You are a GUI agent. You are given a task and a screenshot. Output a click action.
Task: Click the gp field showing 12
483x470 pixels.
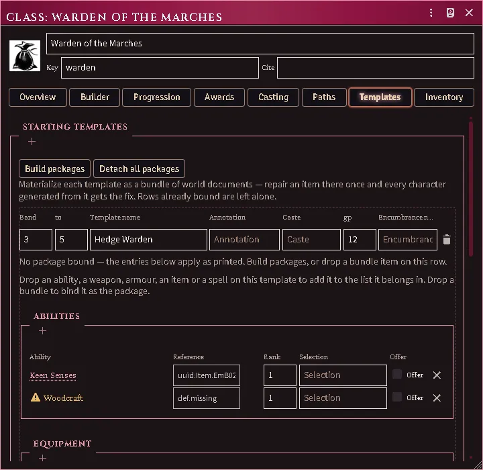click(x=360, y=239)
